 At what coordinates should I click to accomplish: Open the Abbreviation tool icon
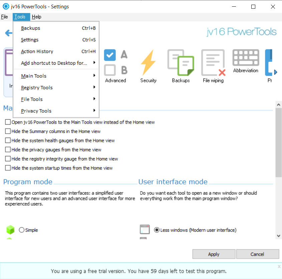[246, 60]
